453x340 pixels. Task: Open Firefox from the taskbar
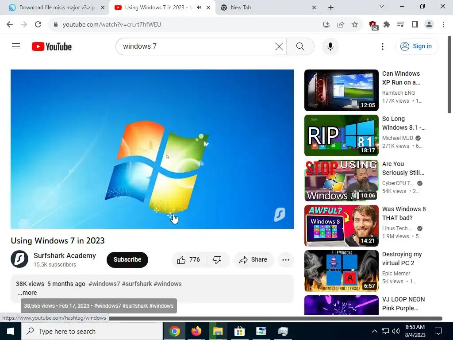[196, 331]
